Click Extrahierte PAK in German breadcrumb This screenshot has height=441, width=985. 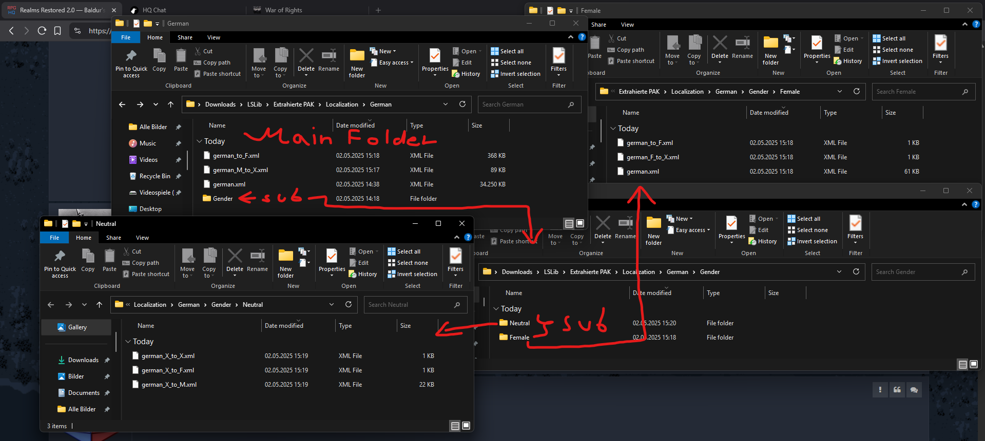(x=294, y=104)
